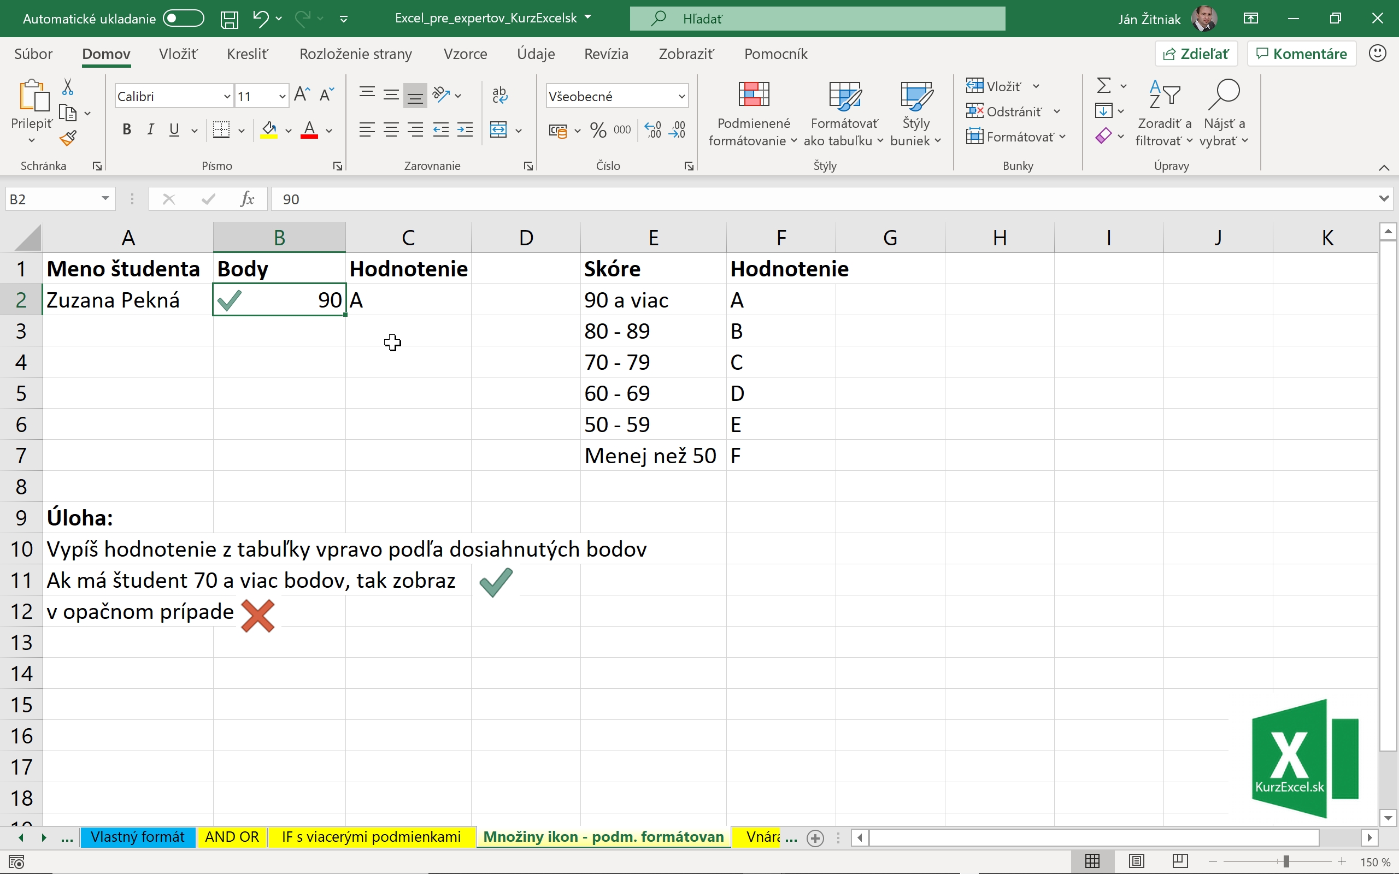Click the Hľadať search box
The height and width of the screenshot is (874, 1399).
(x=818, y=19)
